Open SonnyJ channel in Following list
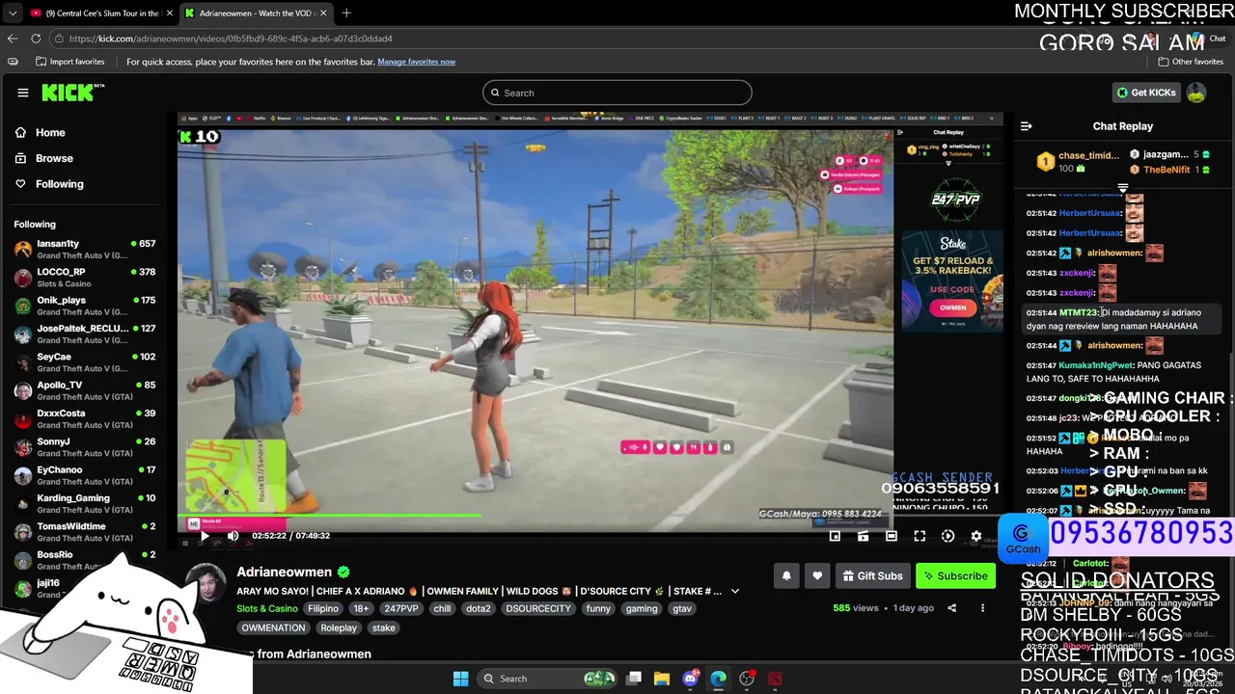1235x694 pixels. pyautogui.click(x=84, y=446)
